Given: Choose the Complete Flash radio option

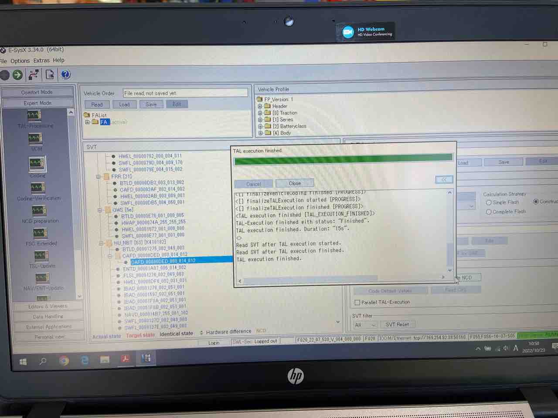Looking at the screenshot, I should [489, 212].
